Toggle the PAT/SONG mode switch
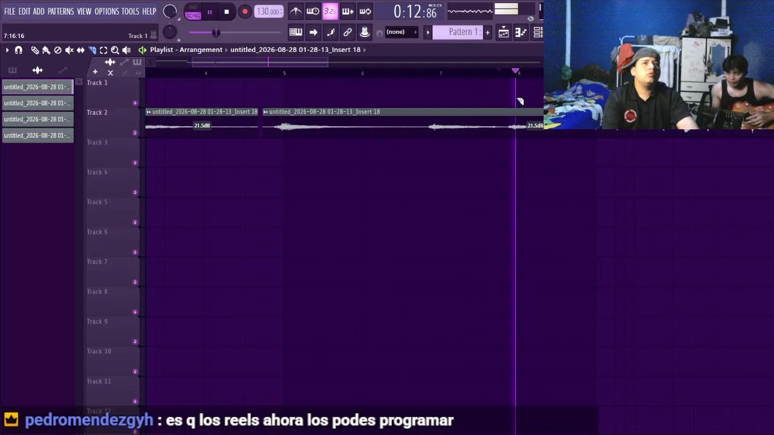This screenshot has height=435, width=774. (193, 11)
